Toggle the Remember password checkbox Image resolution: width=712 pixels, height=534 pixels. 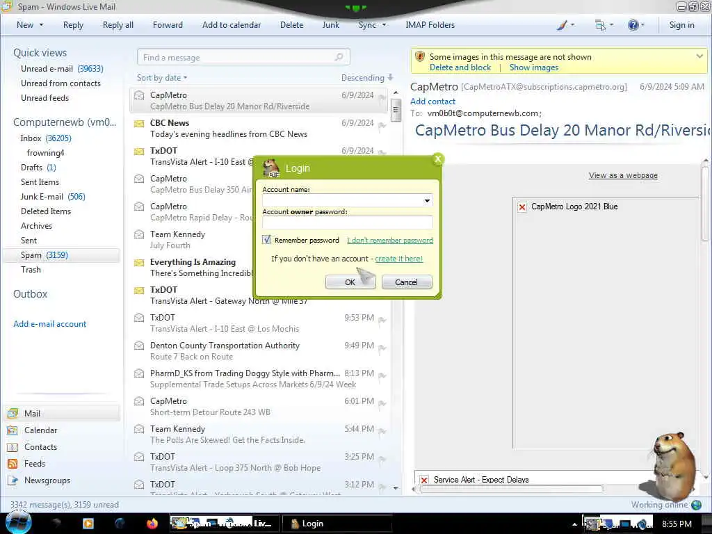pos(266,240)
